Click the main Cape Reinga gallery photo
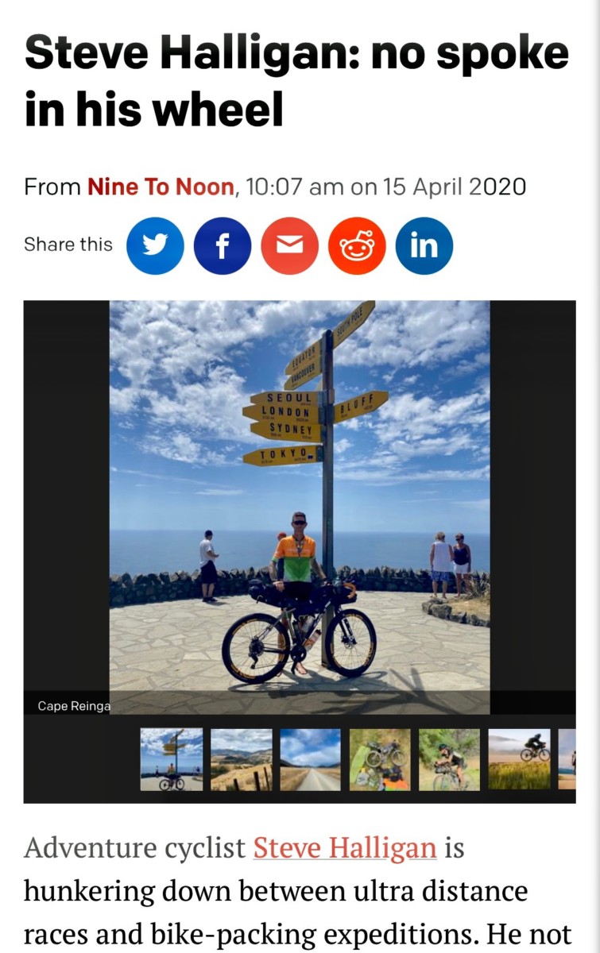Image resolution: width=600 pixels, height=953 pixels. 300,507
